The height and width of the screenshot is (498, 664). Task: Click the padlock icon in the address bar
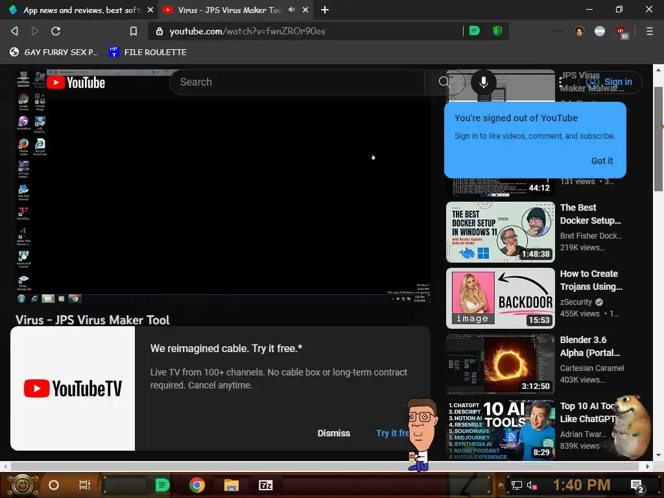click(160, 31)
